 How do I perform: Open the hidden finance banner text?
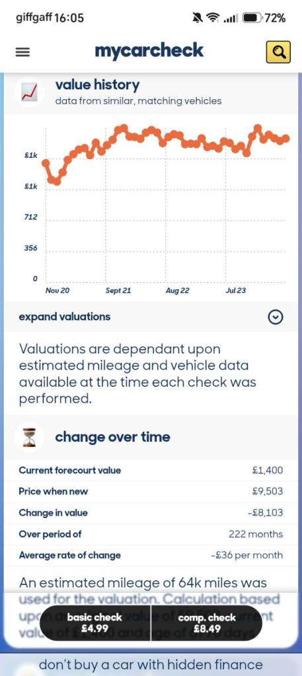(x=151, y=665)
